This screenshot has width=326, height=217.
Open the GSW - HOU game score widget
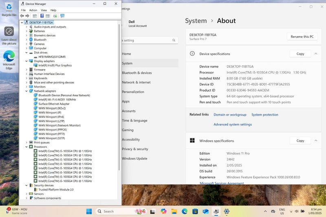(17, 211)
